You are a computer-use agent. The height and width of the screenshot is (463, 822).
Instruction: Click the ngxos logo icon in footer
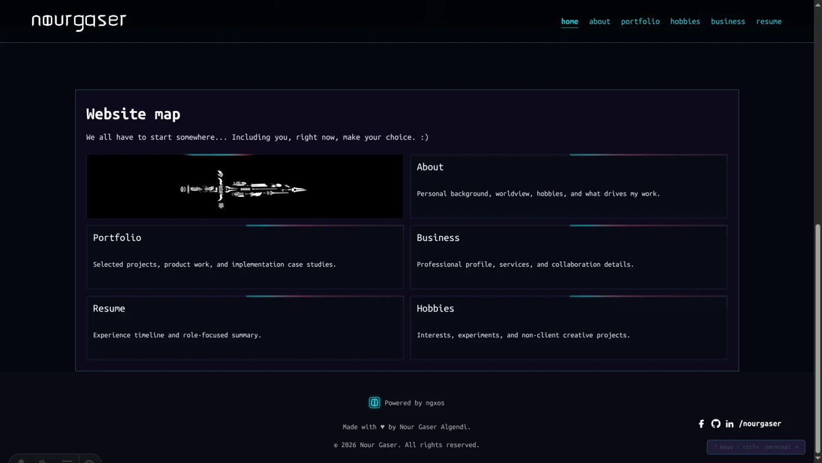click(374, 402)
